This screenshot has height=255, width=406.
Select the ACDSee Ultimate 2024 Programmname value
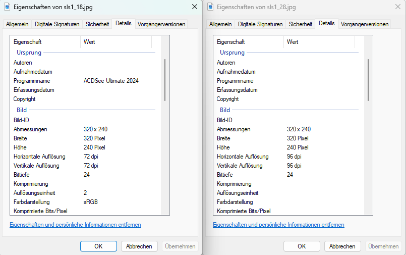111,81
